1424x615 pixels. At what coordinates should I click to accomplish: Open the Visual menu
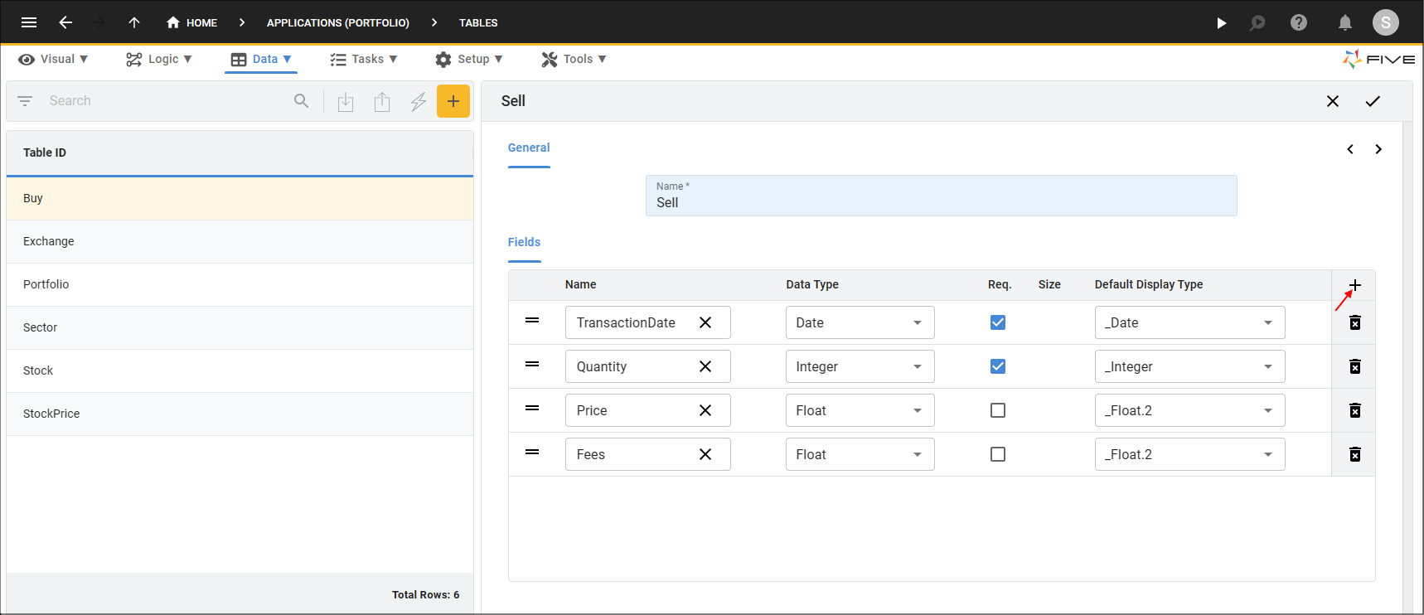53,59
